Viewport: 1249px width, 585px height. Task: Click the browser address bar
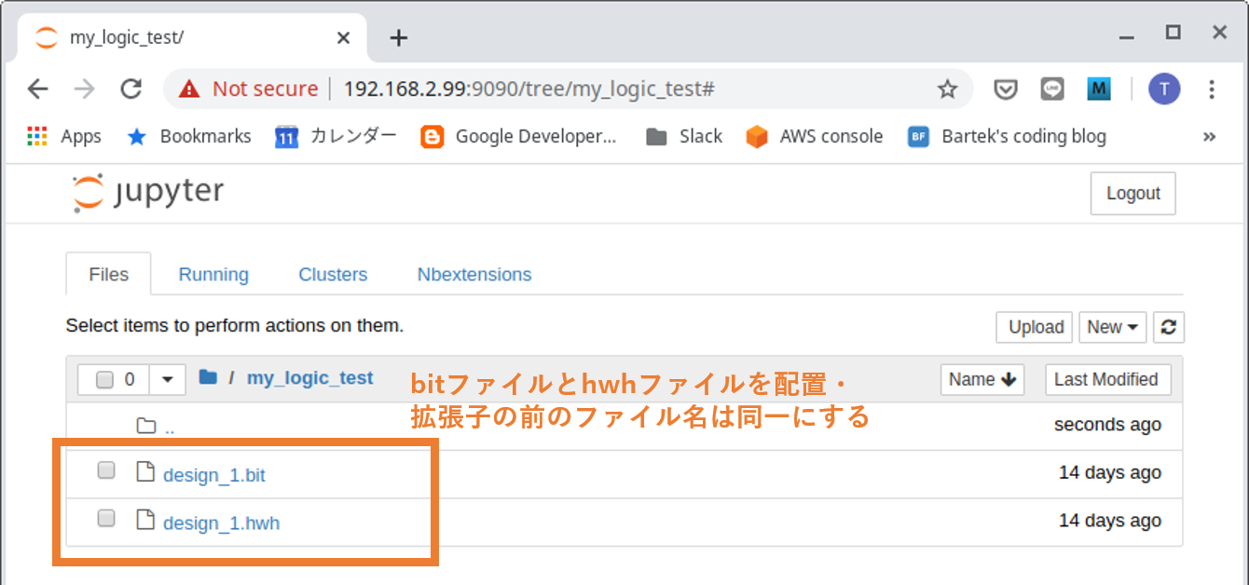point(559,89)
